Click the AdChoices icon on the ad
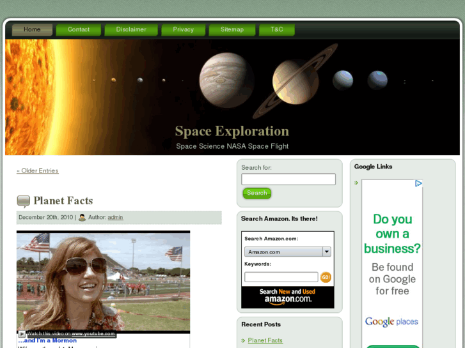465x348 pixels. pyautogui.click(x=418, y=183)
